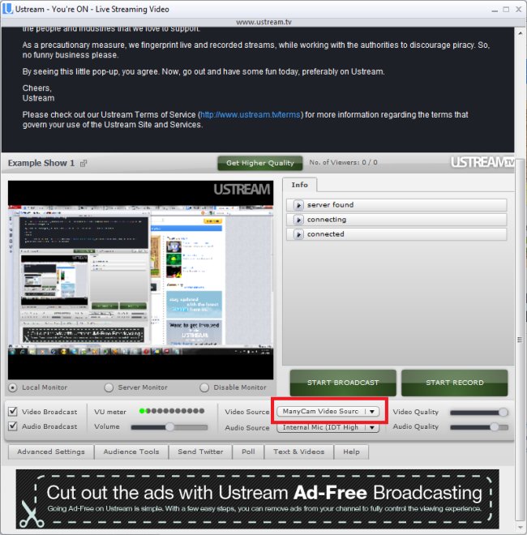Screen dimensions: 527x535
Task: Expand the 'connecting' info entry arrow
Action: point(298,220)
